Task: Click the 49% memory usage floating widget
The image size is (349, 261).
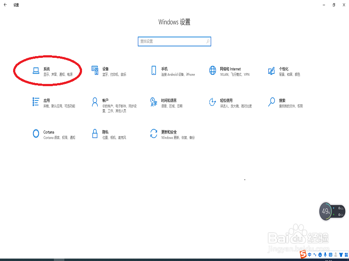Action: click(x=325, y=211)
